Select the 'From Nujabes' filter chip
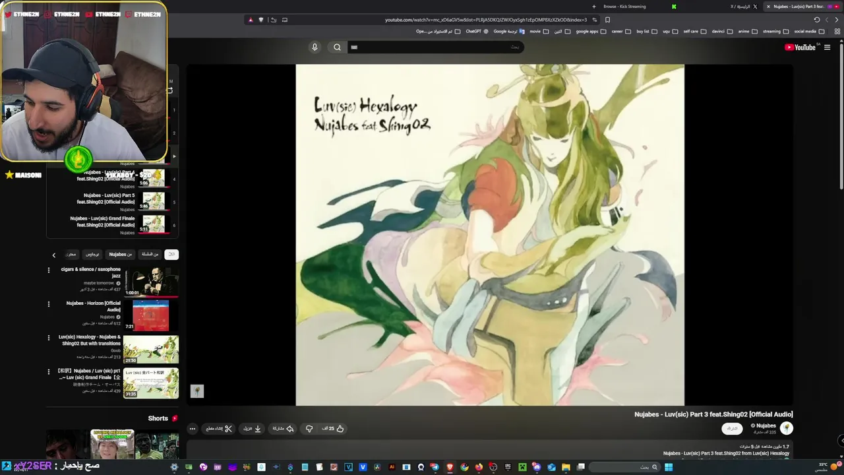Screen dimensions: 844x475 point(121,254)
